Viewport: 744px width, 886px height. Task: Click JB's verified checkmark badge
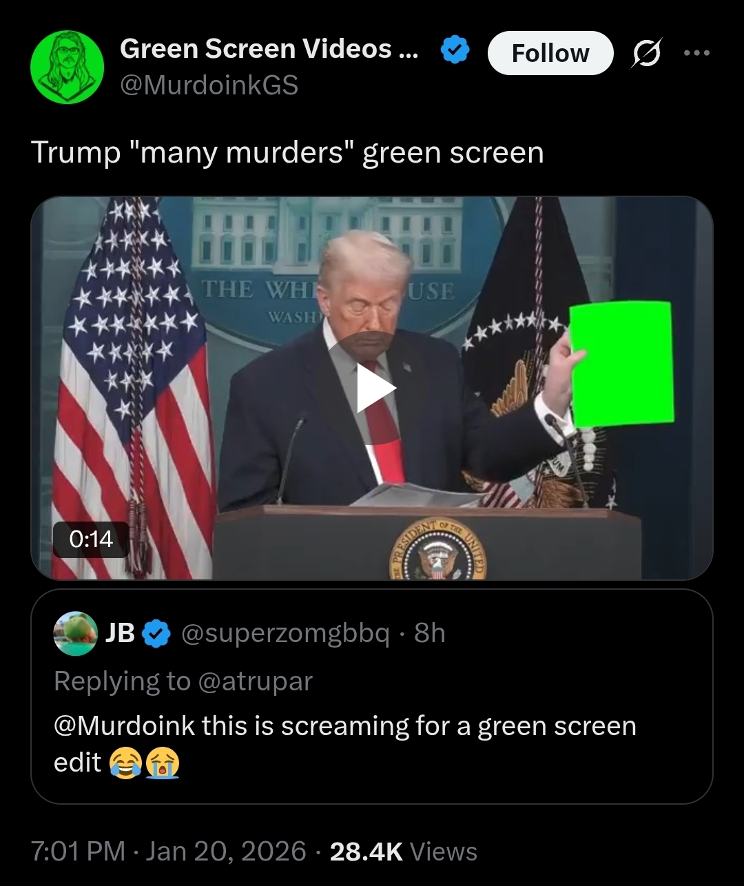pyautogui.click(x=157, y=634)
